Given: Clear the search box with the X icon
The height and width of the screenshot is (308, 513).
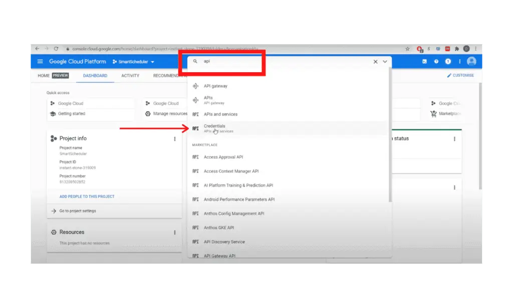Looking at the screenshot, I should (x=375, y=62).
